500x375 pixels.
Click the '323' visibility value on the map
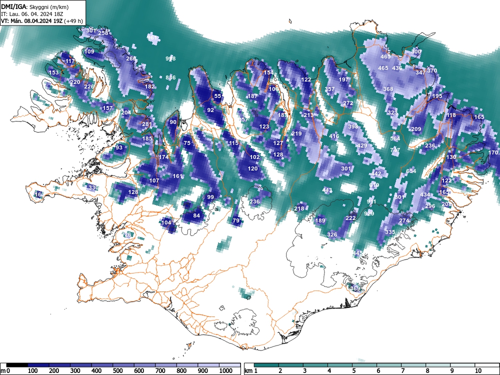tap(392, 112)
